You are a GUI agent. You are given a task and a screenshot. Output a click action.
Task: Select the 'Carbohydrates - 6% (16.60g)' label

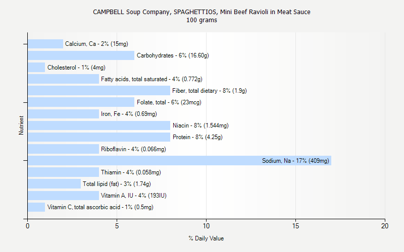tap(173, 55)
